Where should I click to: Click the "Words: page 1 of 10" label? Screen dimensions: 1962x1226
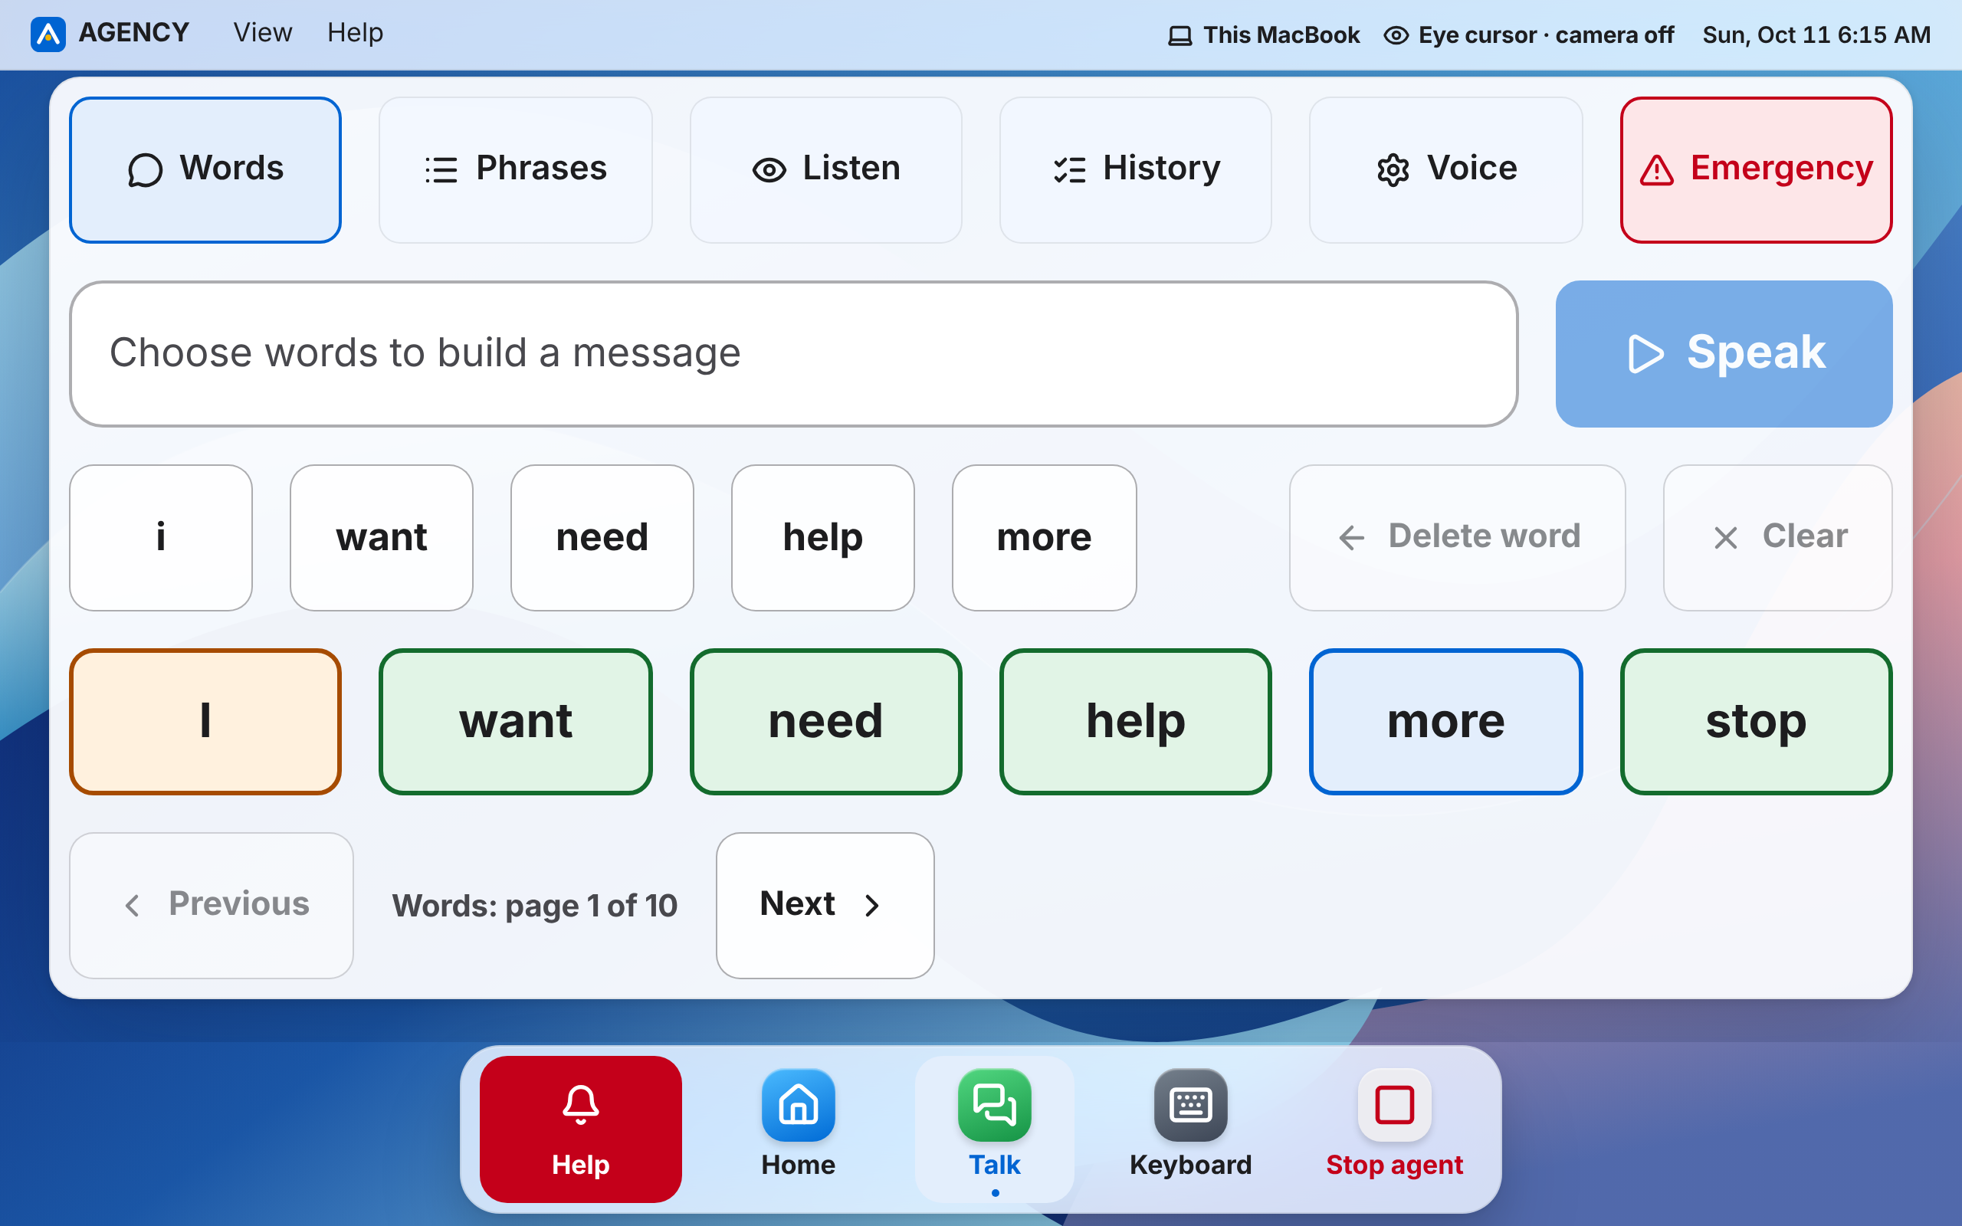[x=534, y=906]
